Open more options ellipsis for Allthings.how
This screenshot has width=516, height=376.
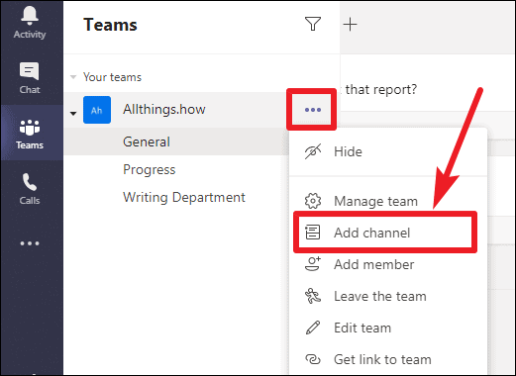click(313, 110)
